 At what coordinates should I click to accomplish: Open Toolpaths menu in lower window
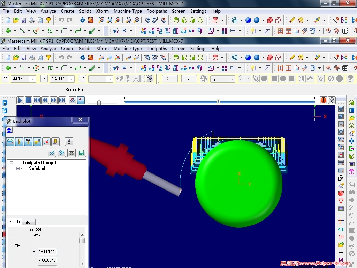click(157, 48)
